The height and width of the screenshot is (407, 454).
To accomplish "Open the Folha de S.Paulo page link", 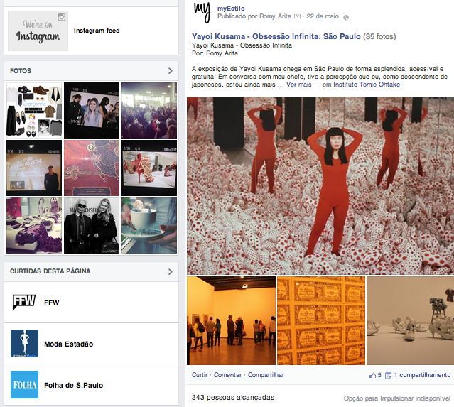I will tap(74, 385).
